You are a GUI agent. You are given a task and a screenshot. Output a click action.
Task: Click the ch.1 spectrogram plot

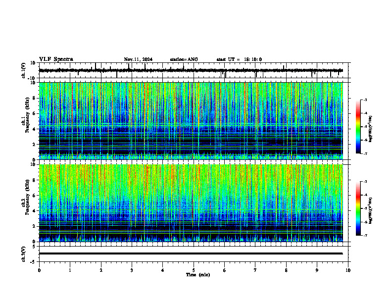click(191, 121)
